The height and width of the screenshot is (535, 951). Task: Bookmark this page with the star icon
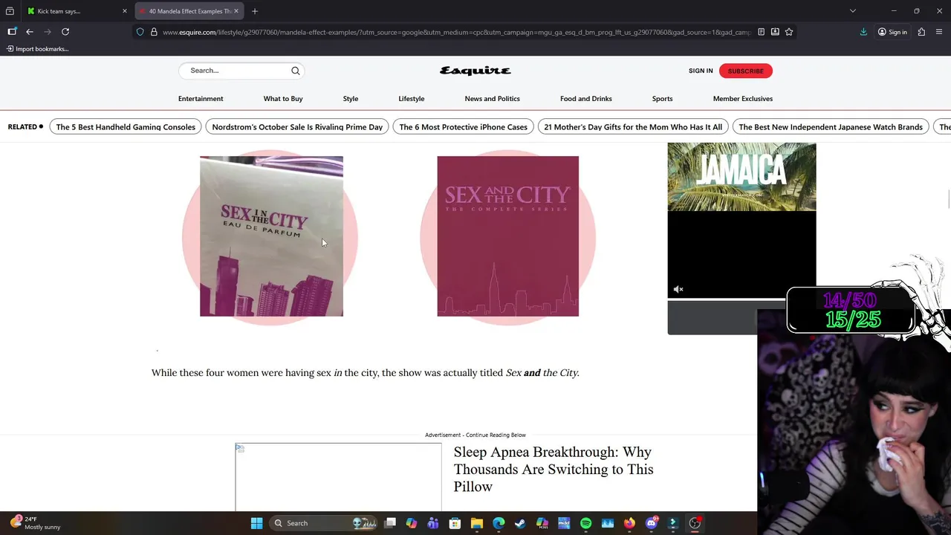pyautogui.click(x=789, y=32)
